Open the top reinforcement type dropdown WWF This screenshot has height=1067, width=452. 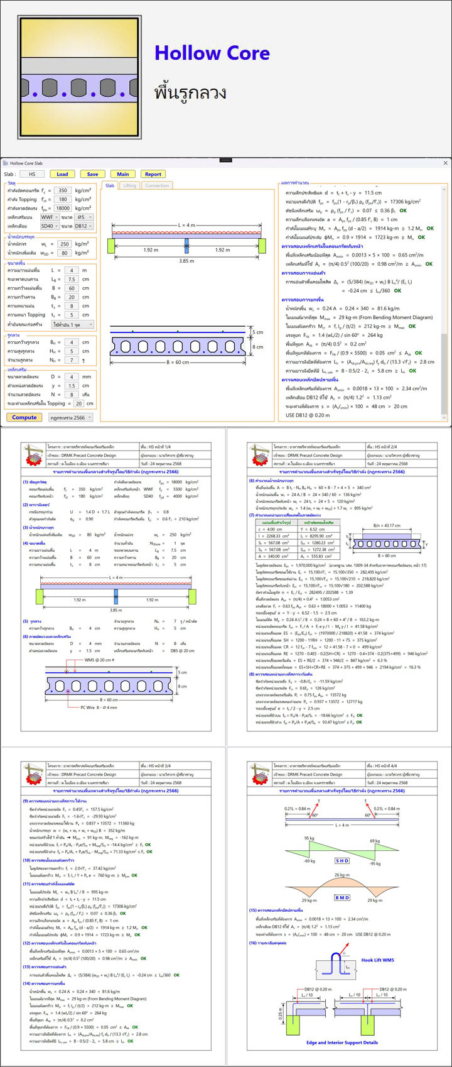(49, 217)
